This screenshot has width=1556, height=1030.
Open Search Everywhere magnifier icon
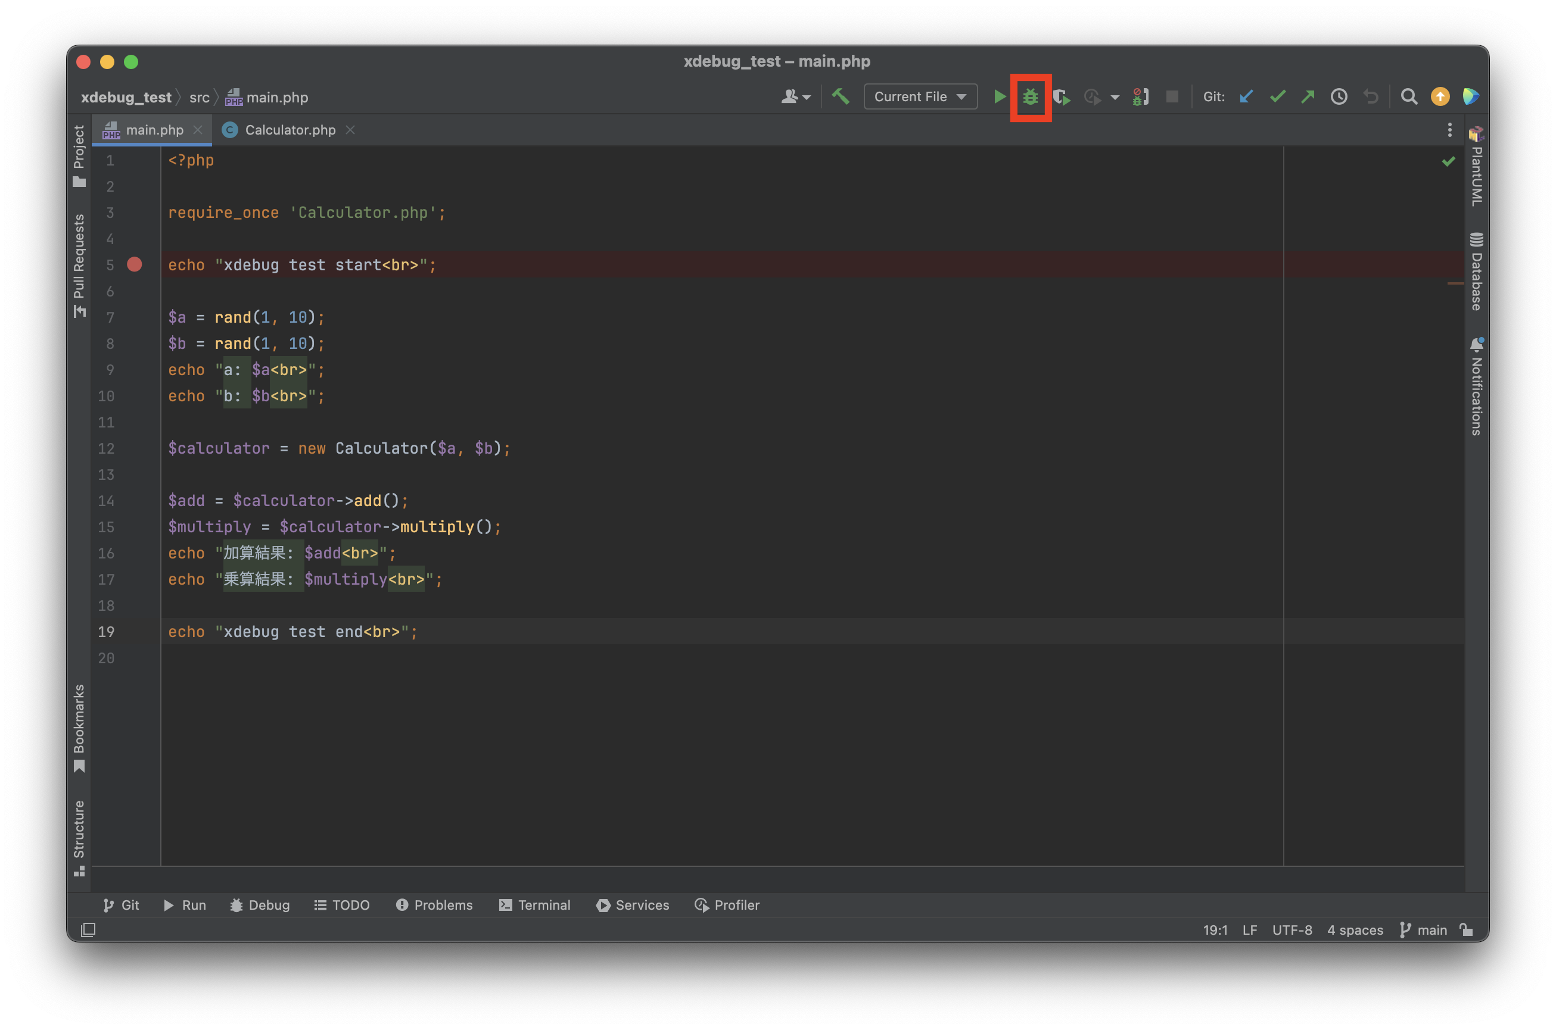[x=1408, y=97]
